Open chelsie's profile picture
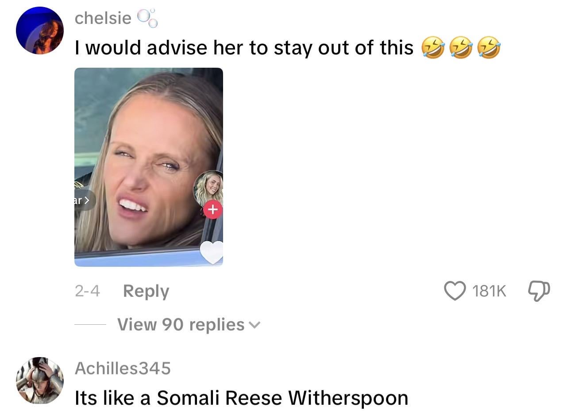The height and width of the screenshot is (419, 571). pos(40,31)
